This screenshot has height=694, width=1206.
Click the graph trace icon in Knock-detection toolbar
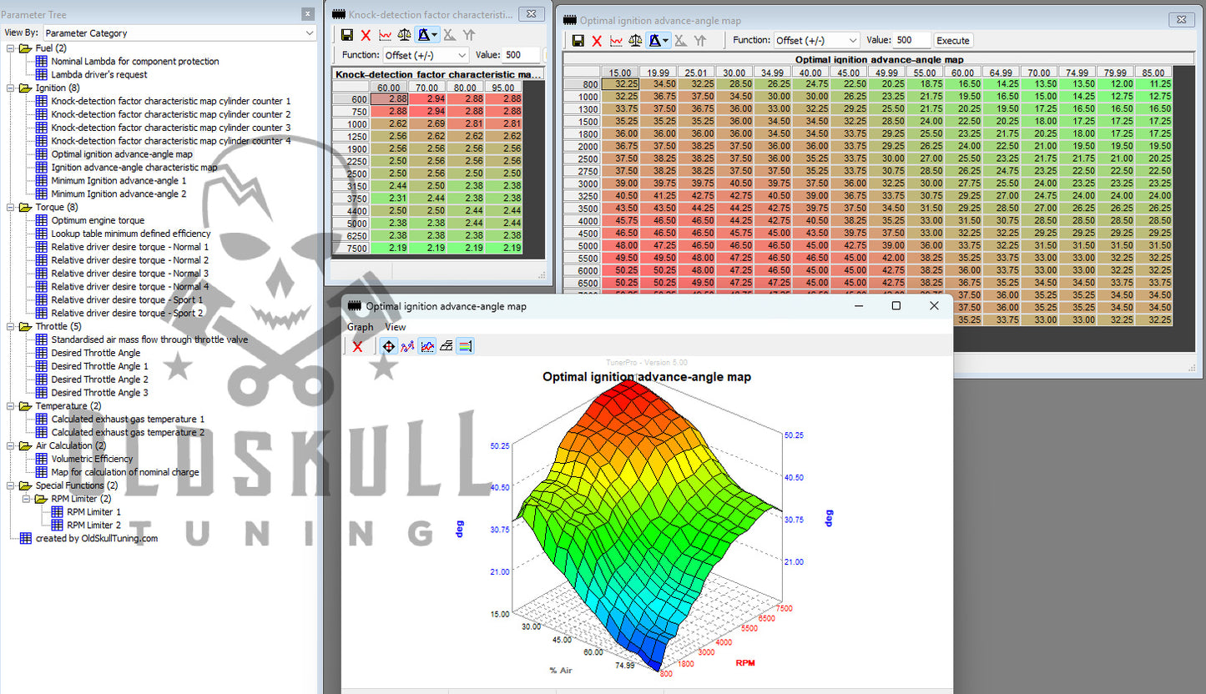384,34
